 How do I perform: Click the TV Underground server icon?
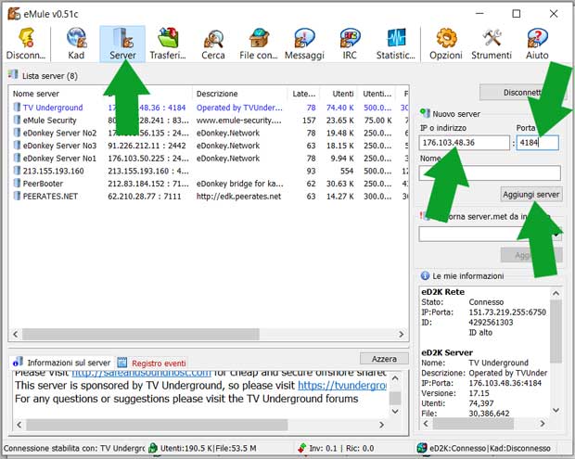point(17,107)
